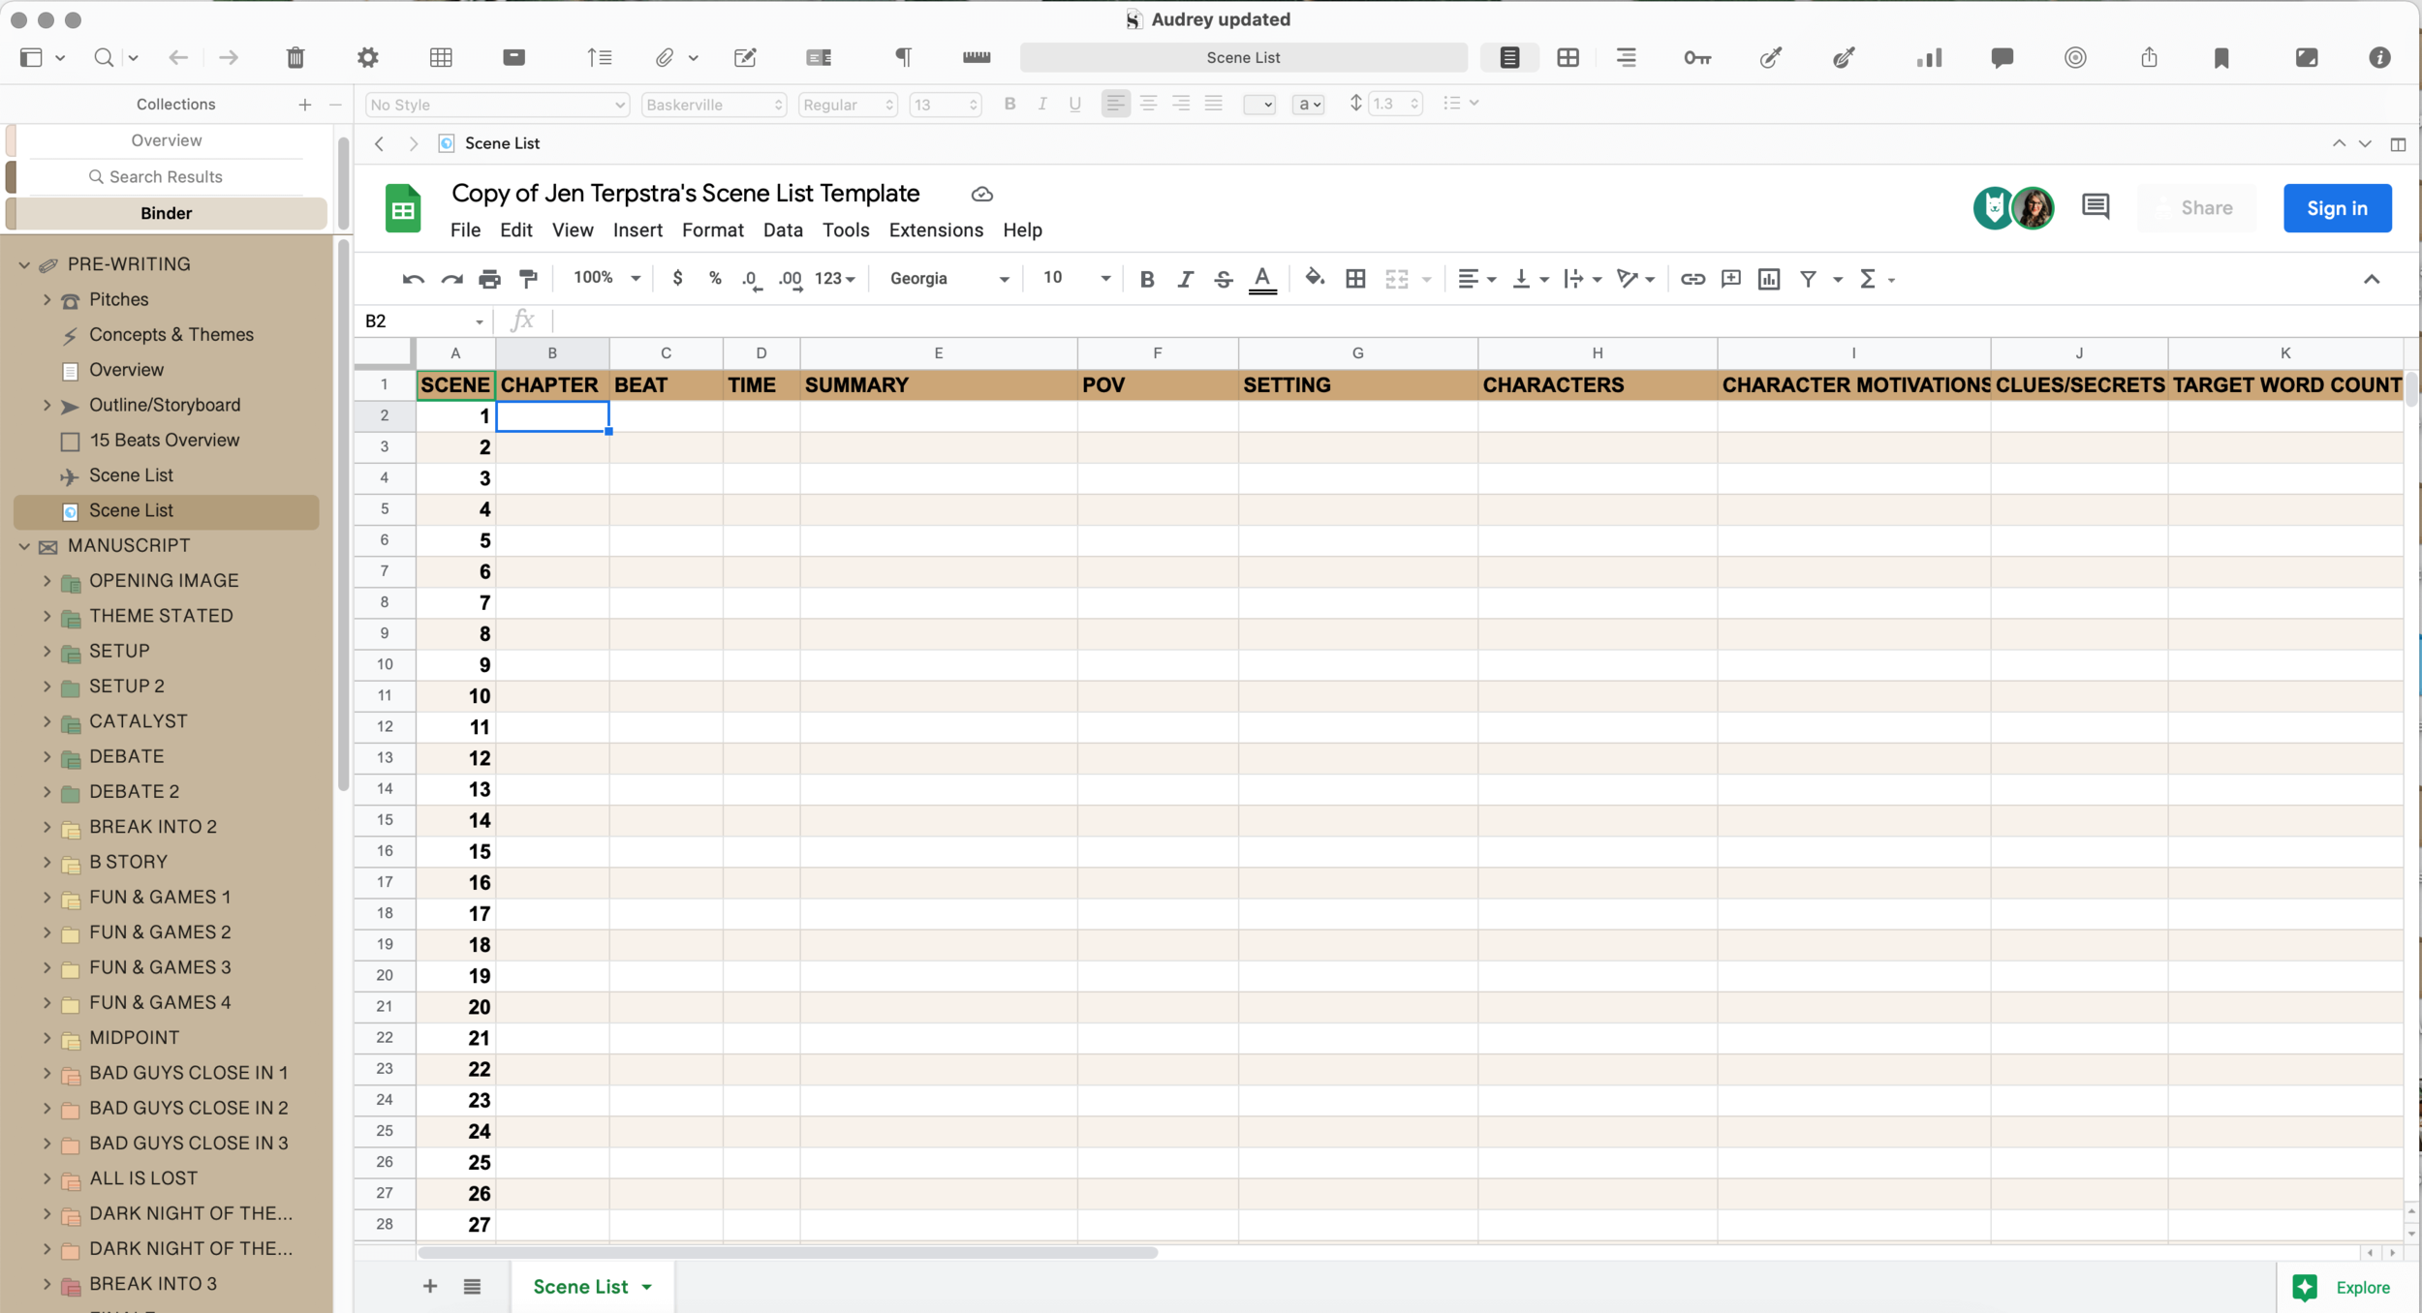The image size is (2422, 1313).
Task: Open project bookmarks icon
Action: [x=2221, y=58]
